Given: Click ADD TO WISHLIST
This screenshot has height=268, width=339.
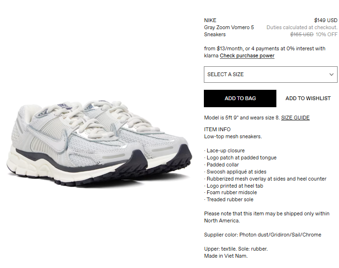Looking at the screenshot, I should (308, 98).
